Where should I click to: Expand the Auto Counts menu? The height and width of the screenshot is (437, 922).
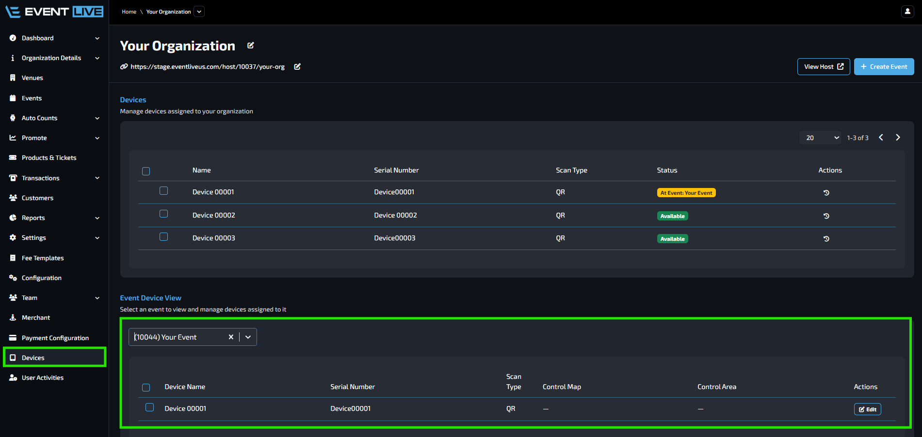click(97, 118)
